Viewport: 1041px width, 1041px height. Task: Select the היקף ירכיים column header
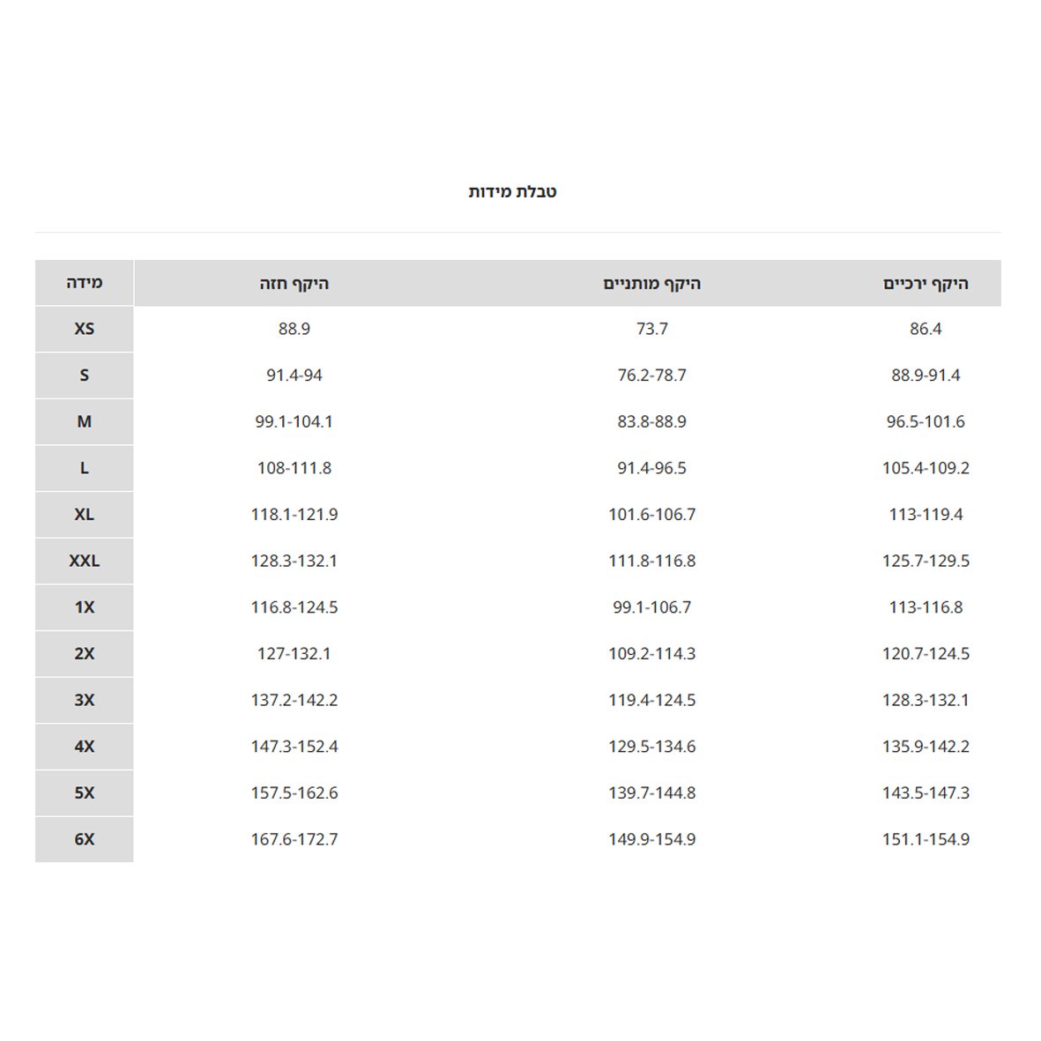pos(926,284)
